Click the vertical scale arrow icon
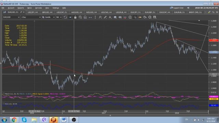 [x=95, y=17]
